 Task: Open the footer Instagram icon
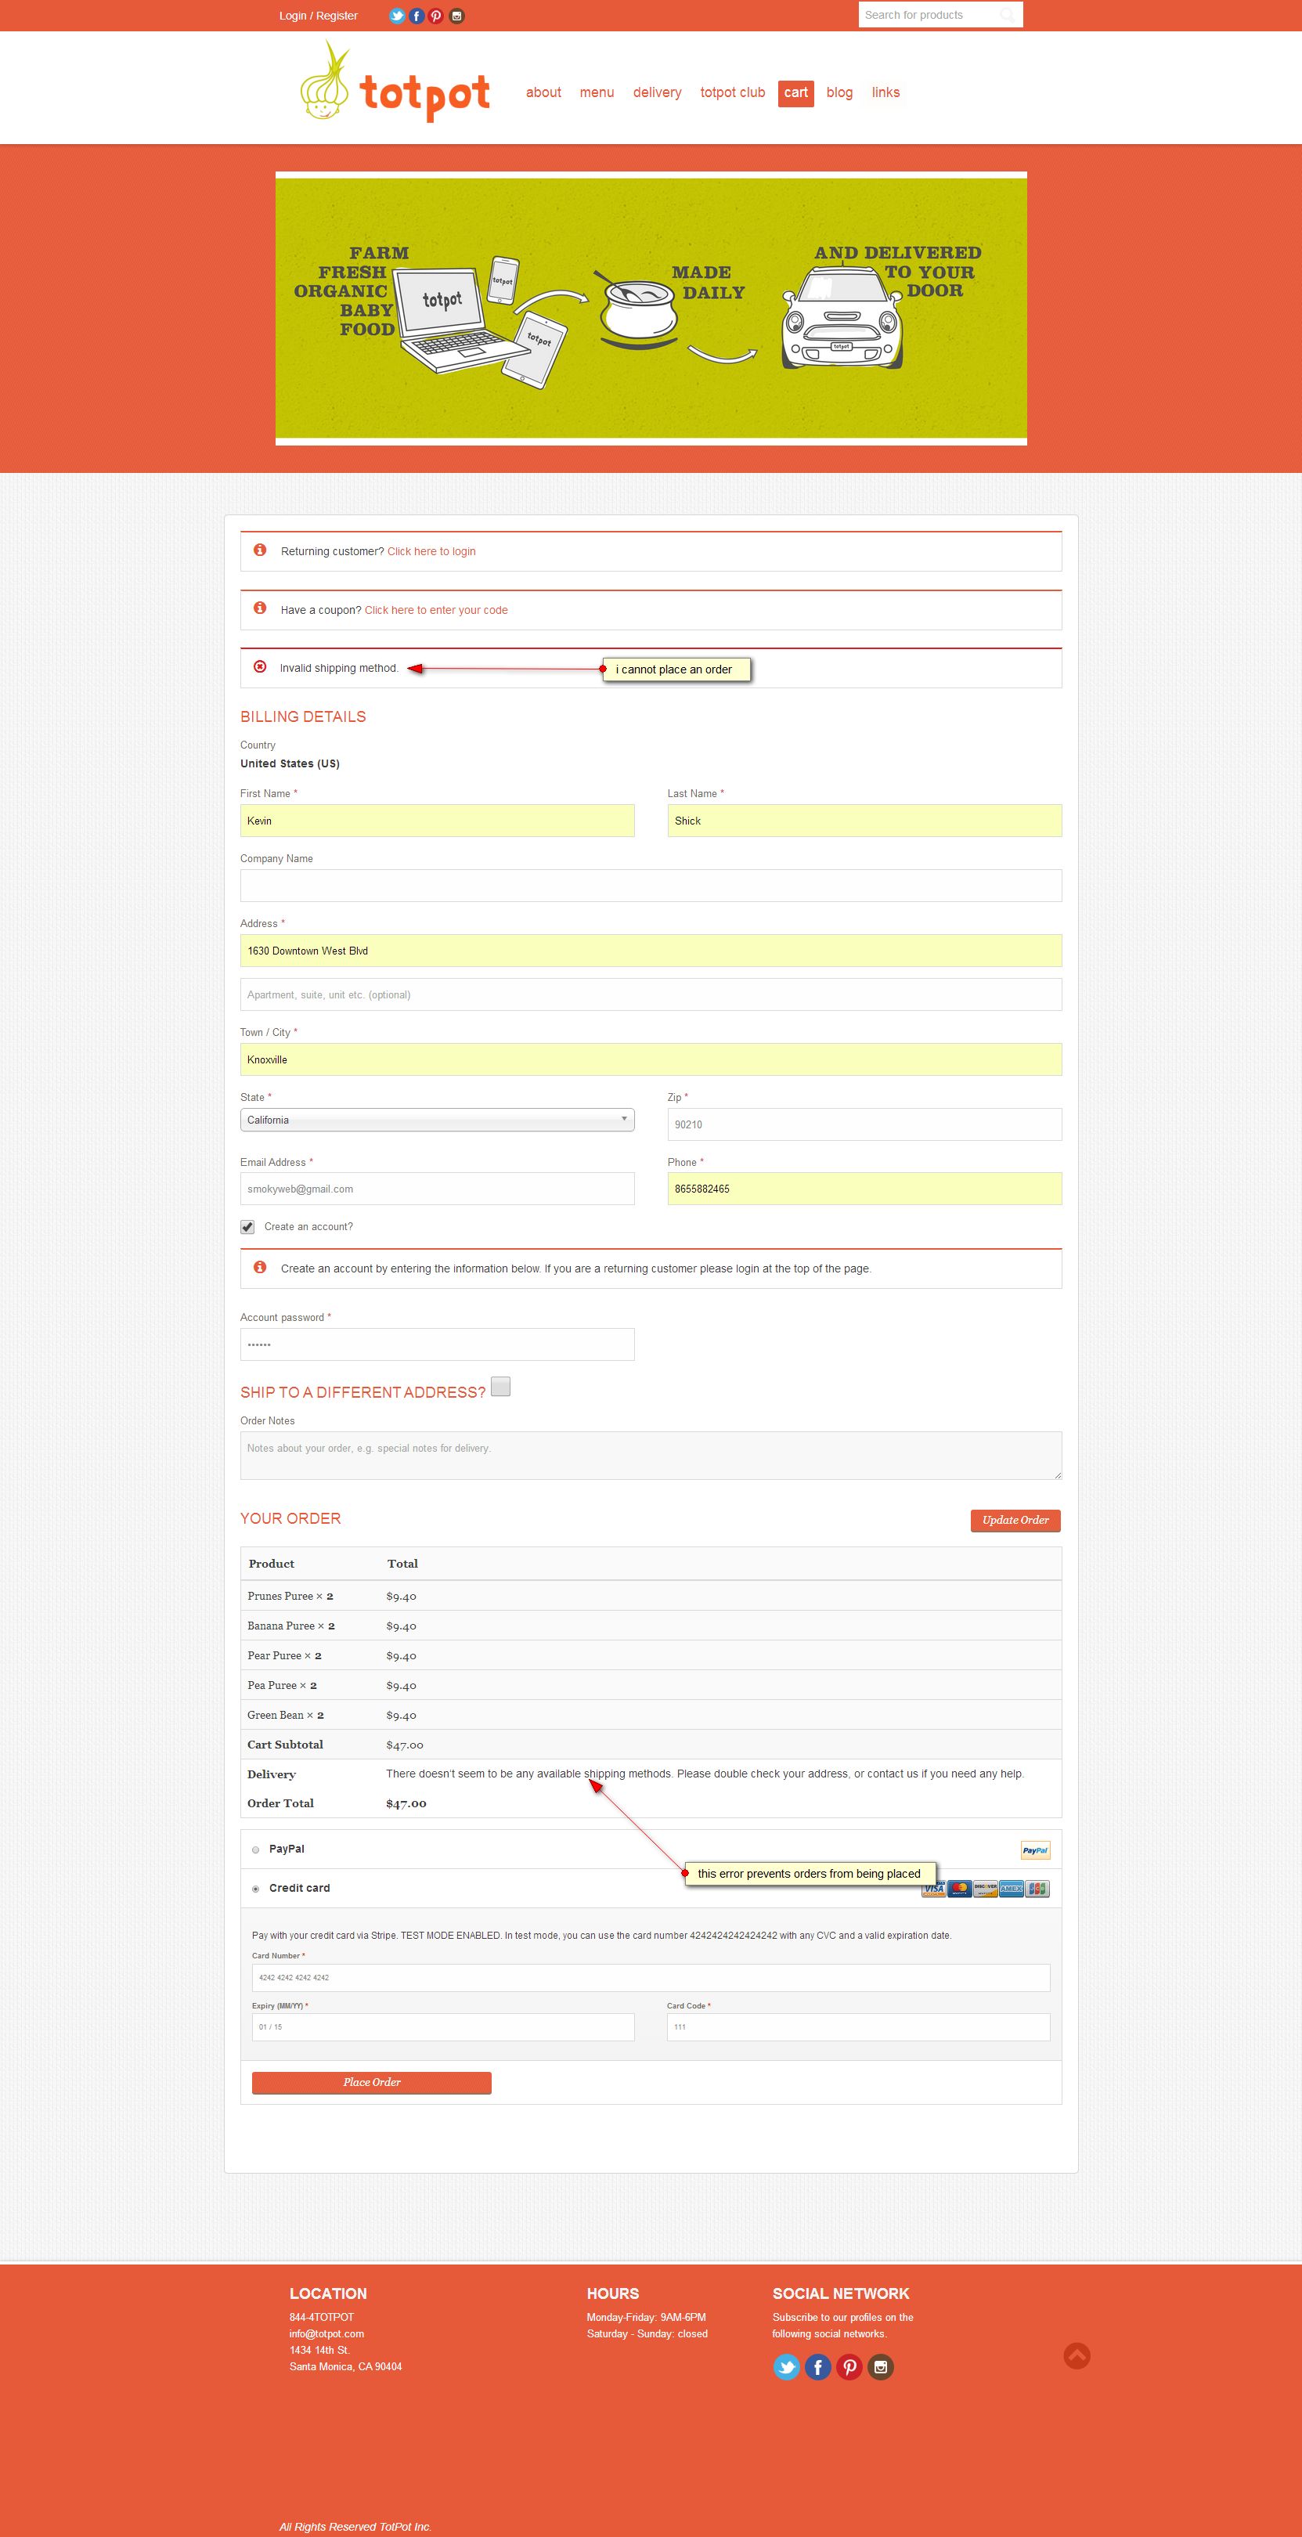tap(881, 2366)
